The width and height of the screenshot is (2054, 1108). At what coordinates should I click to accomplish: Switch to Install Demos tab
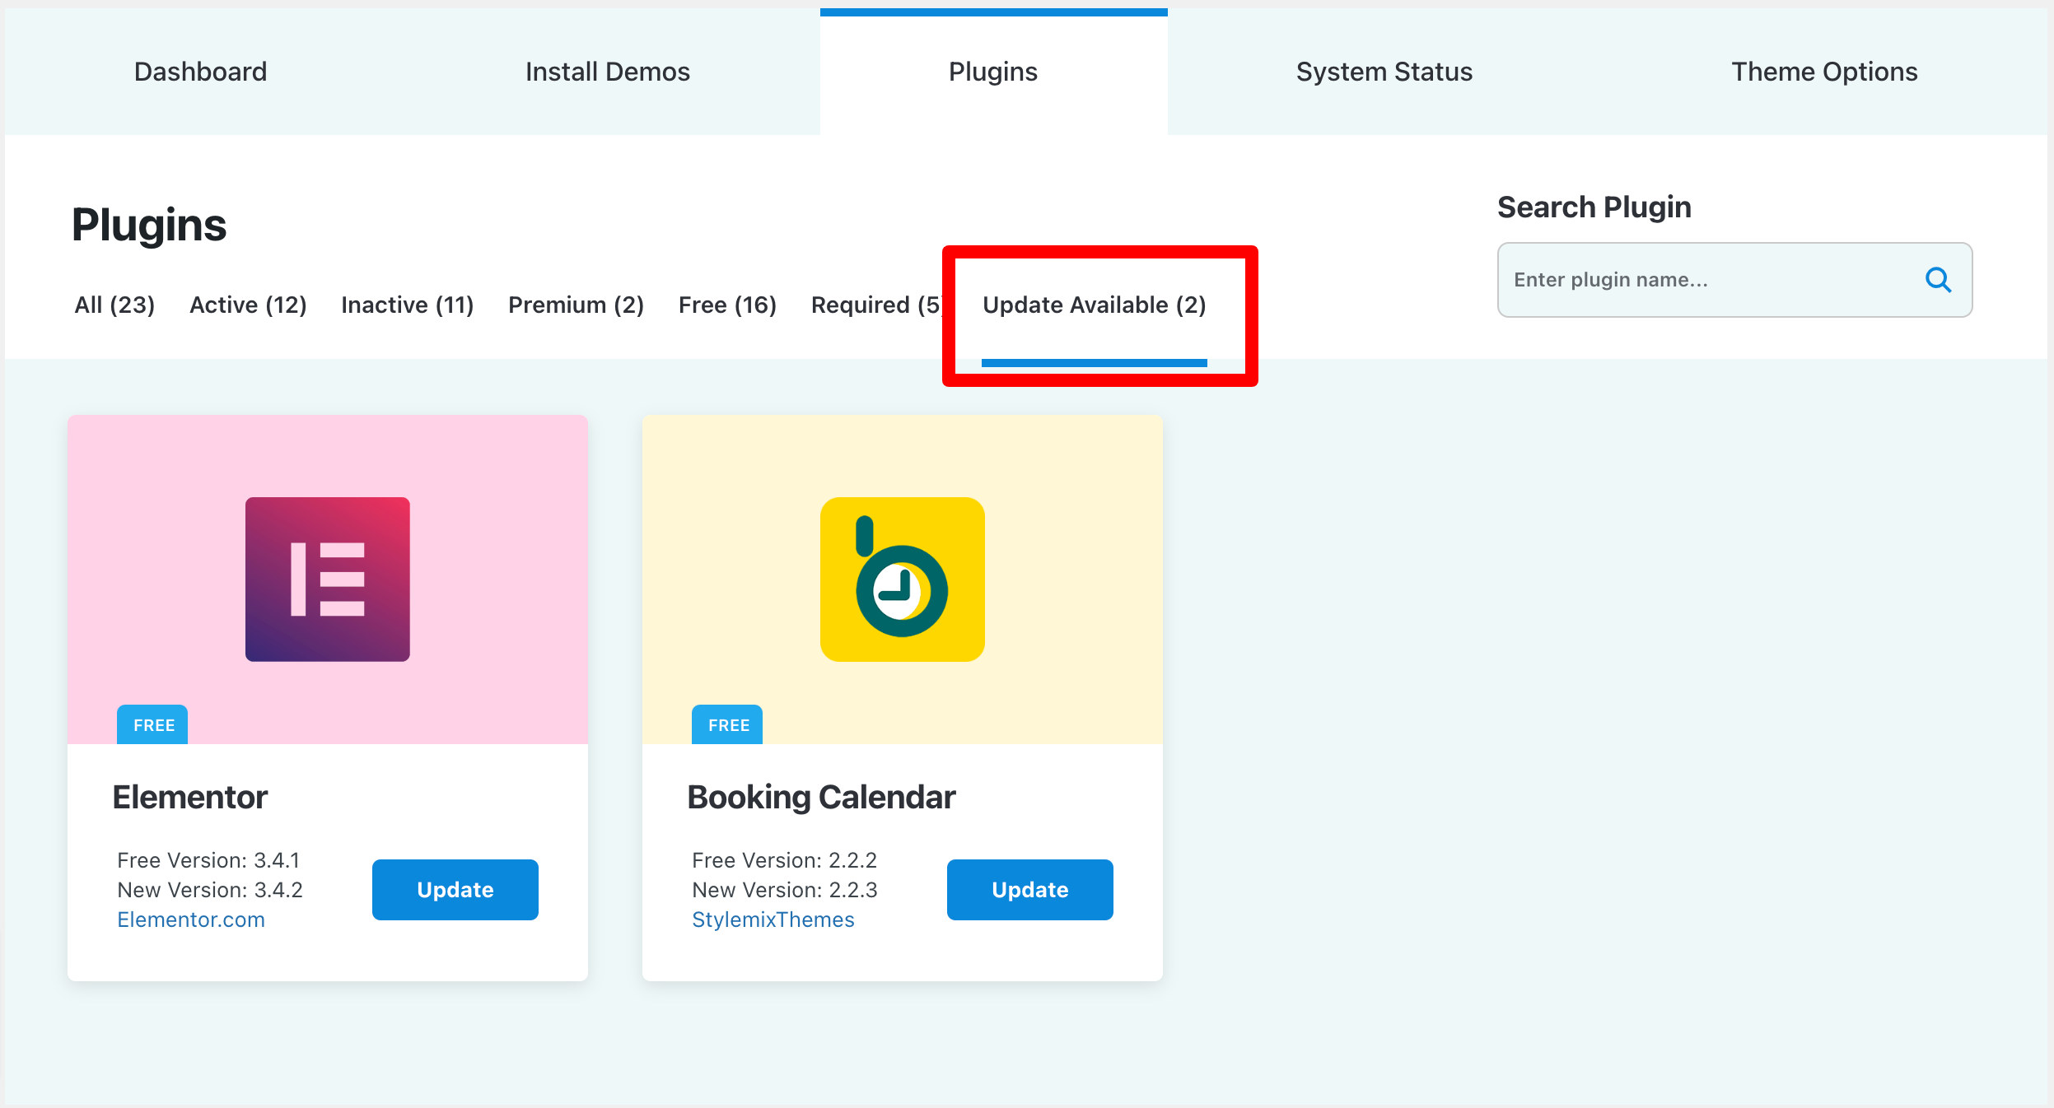pos(608,72)
